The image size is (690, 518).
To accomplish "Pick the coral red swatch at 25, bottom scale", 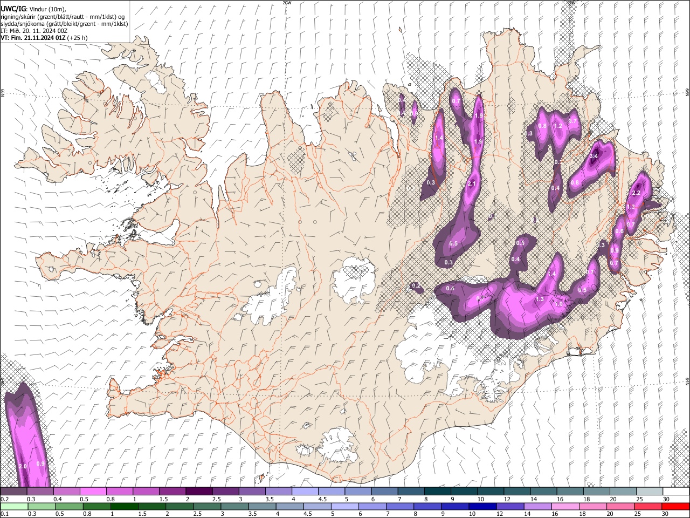I will point(648,506).
